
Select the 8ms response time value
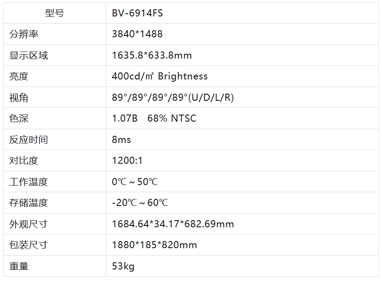tap(122, 140)
